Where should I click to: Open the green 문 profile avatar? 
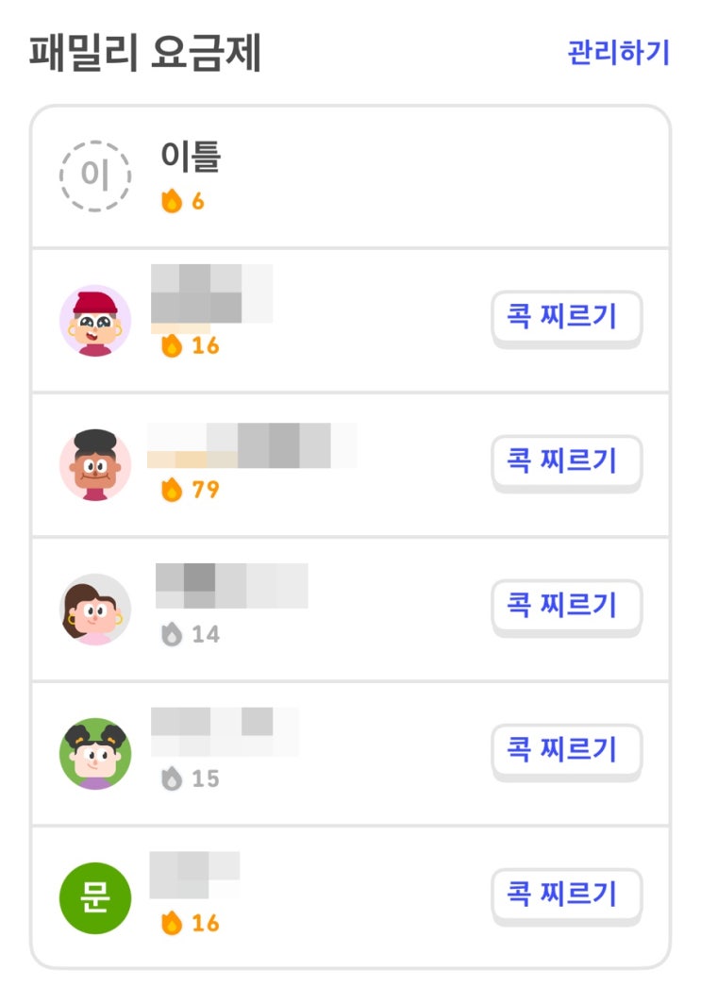(x=95, y=898)
